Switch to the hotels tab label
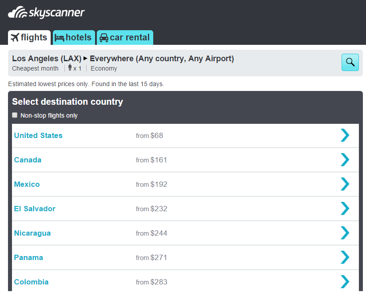366x292 pixels. [x=79, y=38]
